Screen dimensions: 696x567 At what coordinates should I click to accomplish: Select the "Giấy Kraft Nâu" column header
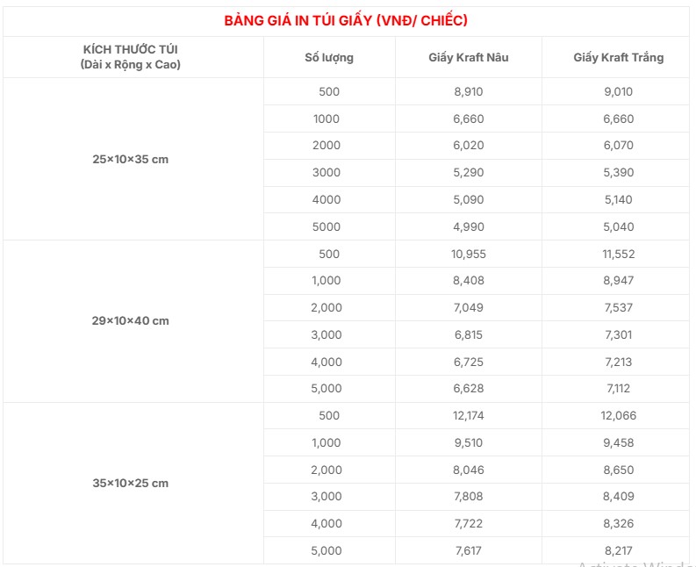click(x=469, y=58)
